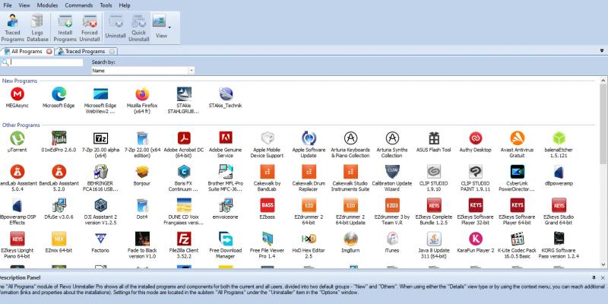The image size is (608, 304).
Task: Switch to the Traced Programs tab
Action: click(x=85, y=51)
